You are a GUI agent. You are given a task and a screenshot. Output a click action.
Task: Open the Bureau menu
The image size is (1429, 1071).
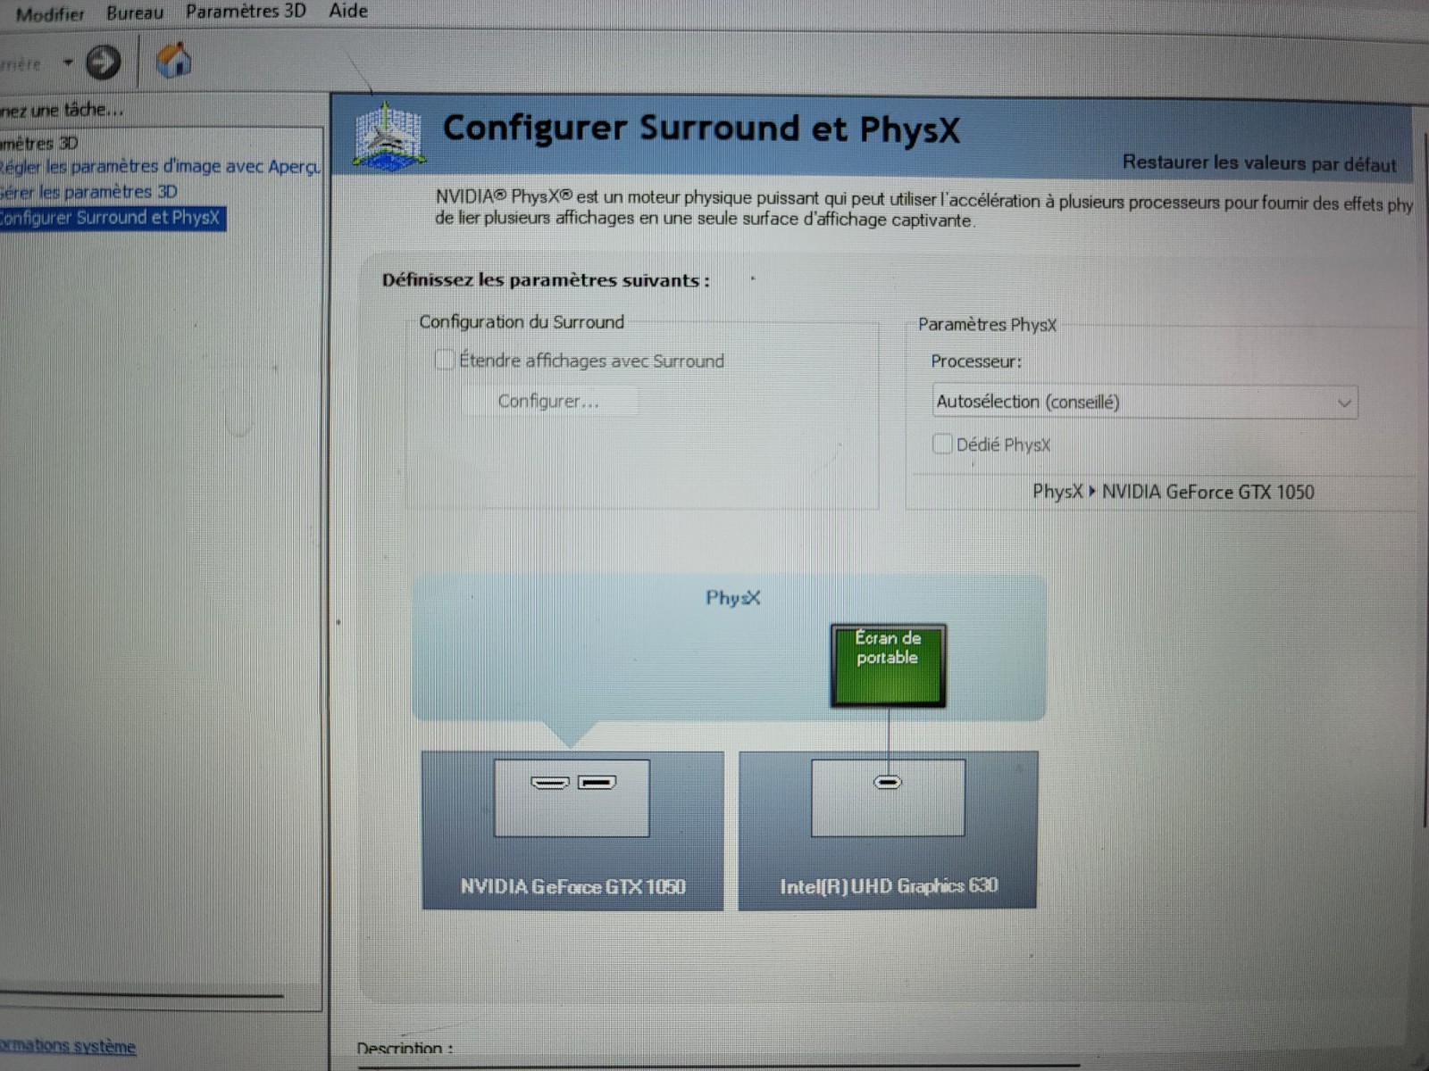135,12
